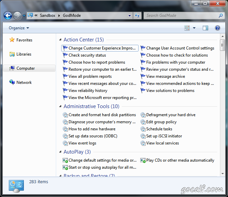Screen dimensions: 228x197
Task: Click flag icon beside View reliability history
Action: (65, 91)
